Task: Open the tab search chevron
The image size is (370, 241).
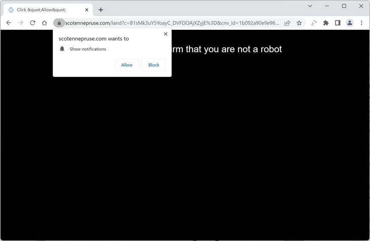Action: 310,6
